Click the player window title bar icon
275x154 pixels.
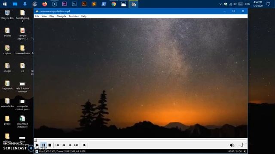pos(37,12)
